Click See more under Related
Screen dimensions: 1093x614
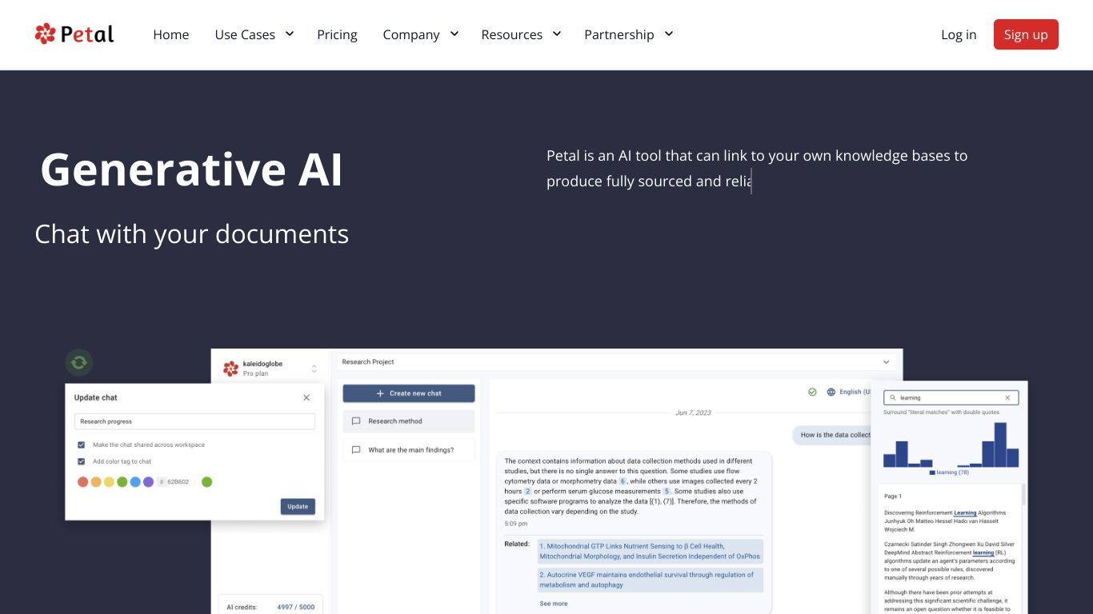(554, 604)
